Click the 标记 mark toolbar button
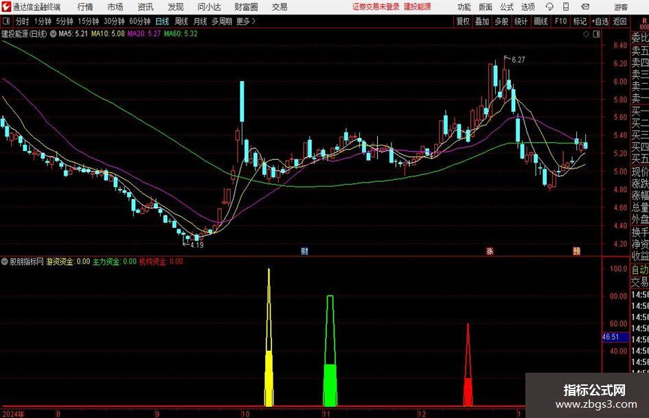 580,21
